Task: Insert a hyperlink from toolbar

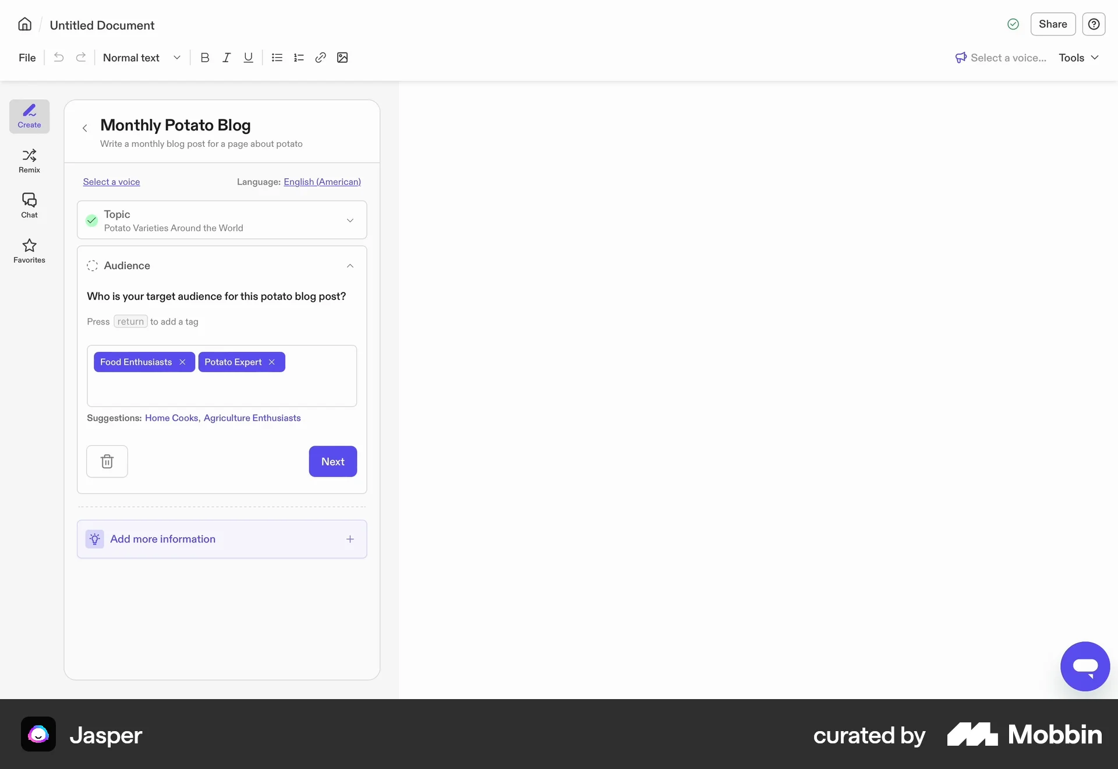Action: (320, 58)
